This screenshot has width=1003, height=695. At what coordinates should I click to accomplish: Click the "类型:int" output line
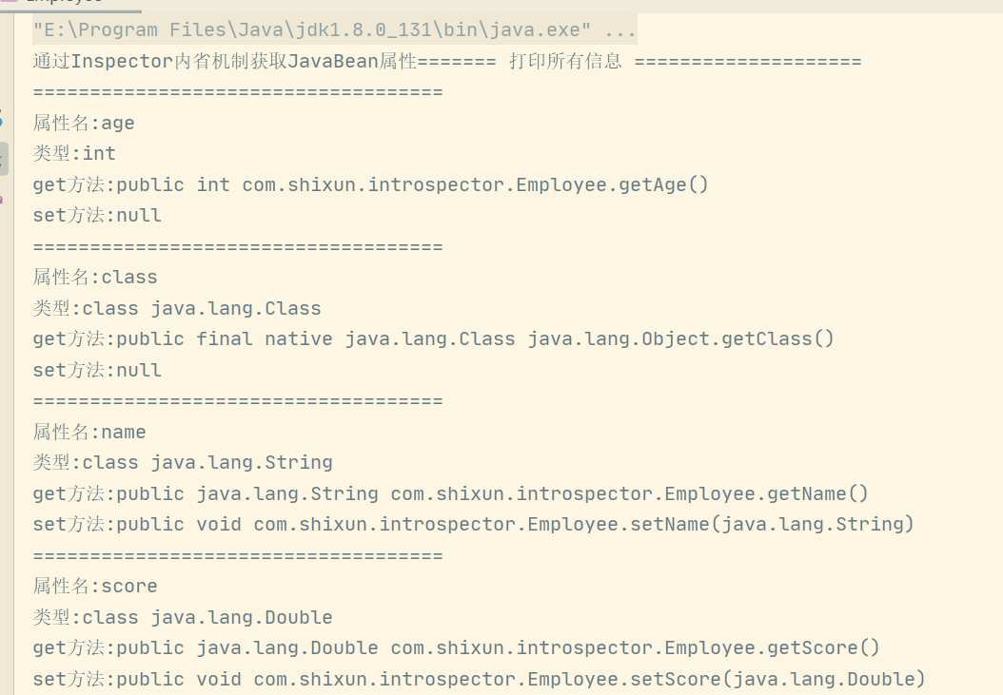(x=74, y=153)
